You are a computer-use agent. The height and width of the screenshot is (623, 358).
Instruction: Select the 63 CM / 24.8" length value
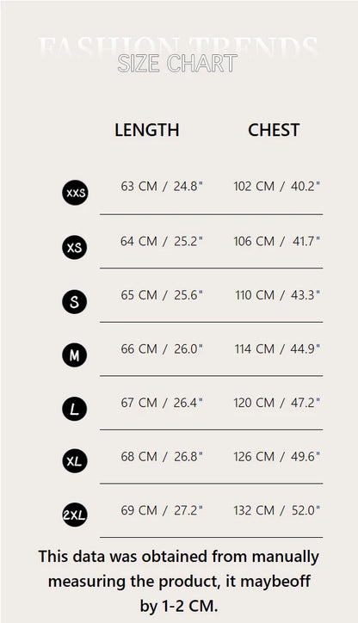click(x=162, y=186)
